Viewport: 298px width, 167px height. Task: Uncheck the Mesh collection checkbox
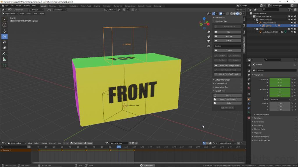coord(289,29)
